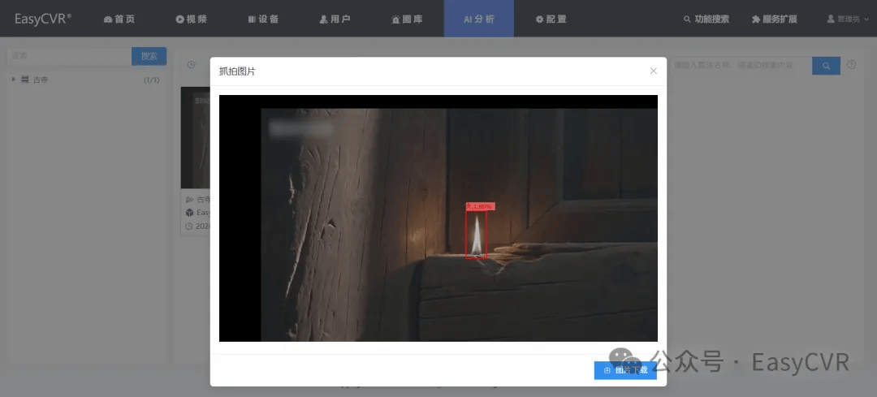Click the EasyCVR logo
This screenshot has width=877, height=397.
43,19
